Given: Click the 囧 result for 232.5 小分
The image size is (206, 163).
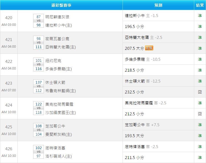Looking at the screenshot, I should (x=200, y=92).
